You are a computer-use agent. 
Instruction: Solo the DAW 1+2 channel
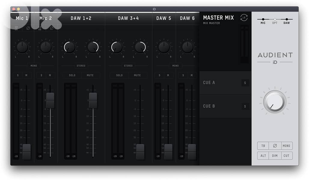(x=72, y=75)
